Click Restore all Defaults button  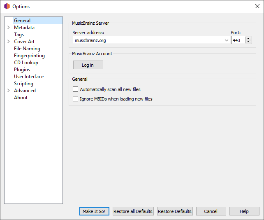133,211
